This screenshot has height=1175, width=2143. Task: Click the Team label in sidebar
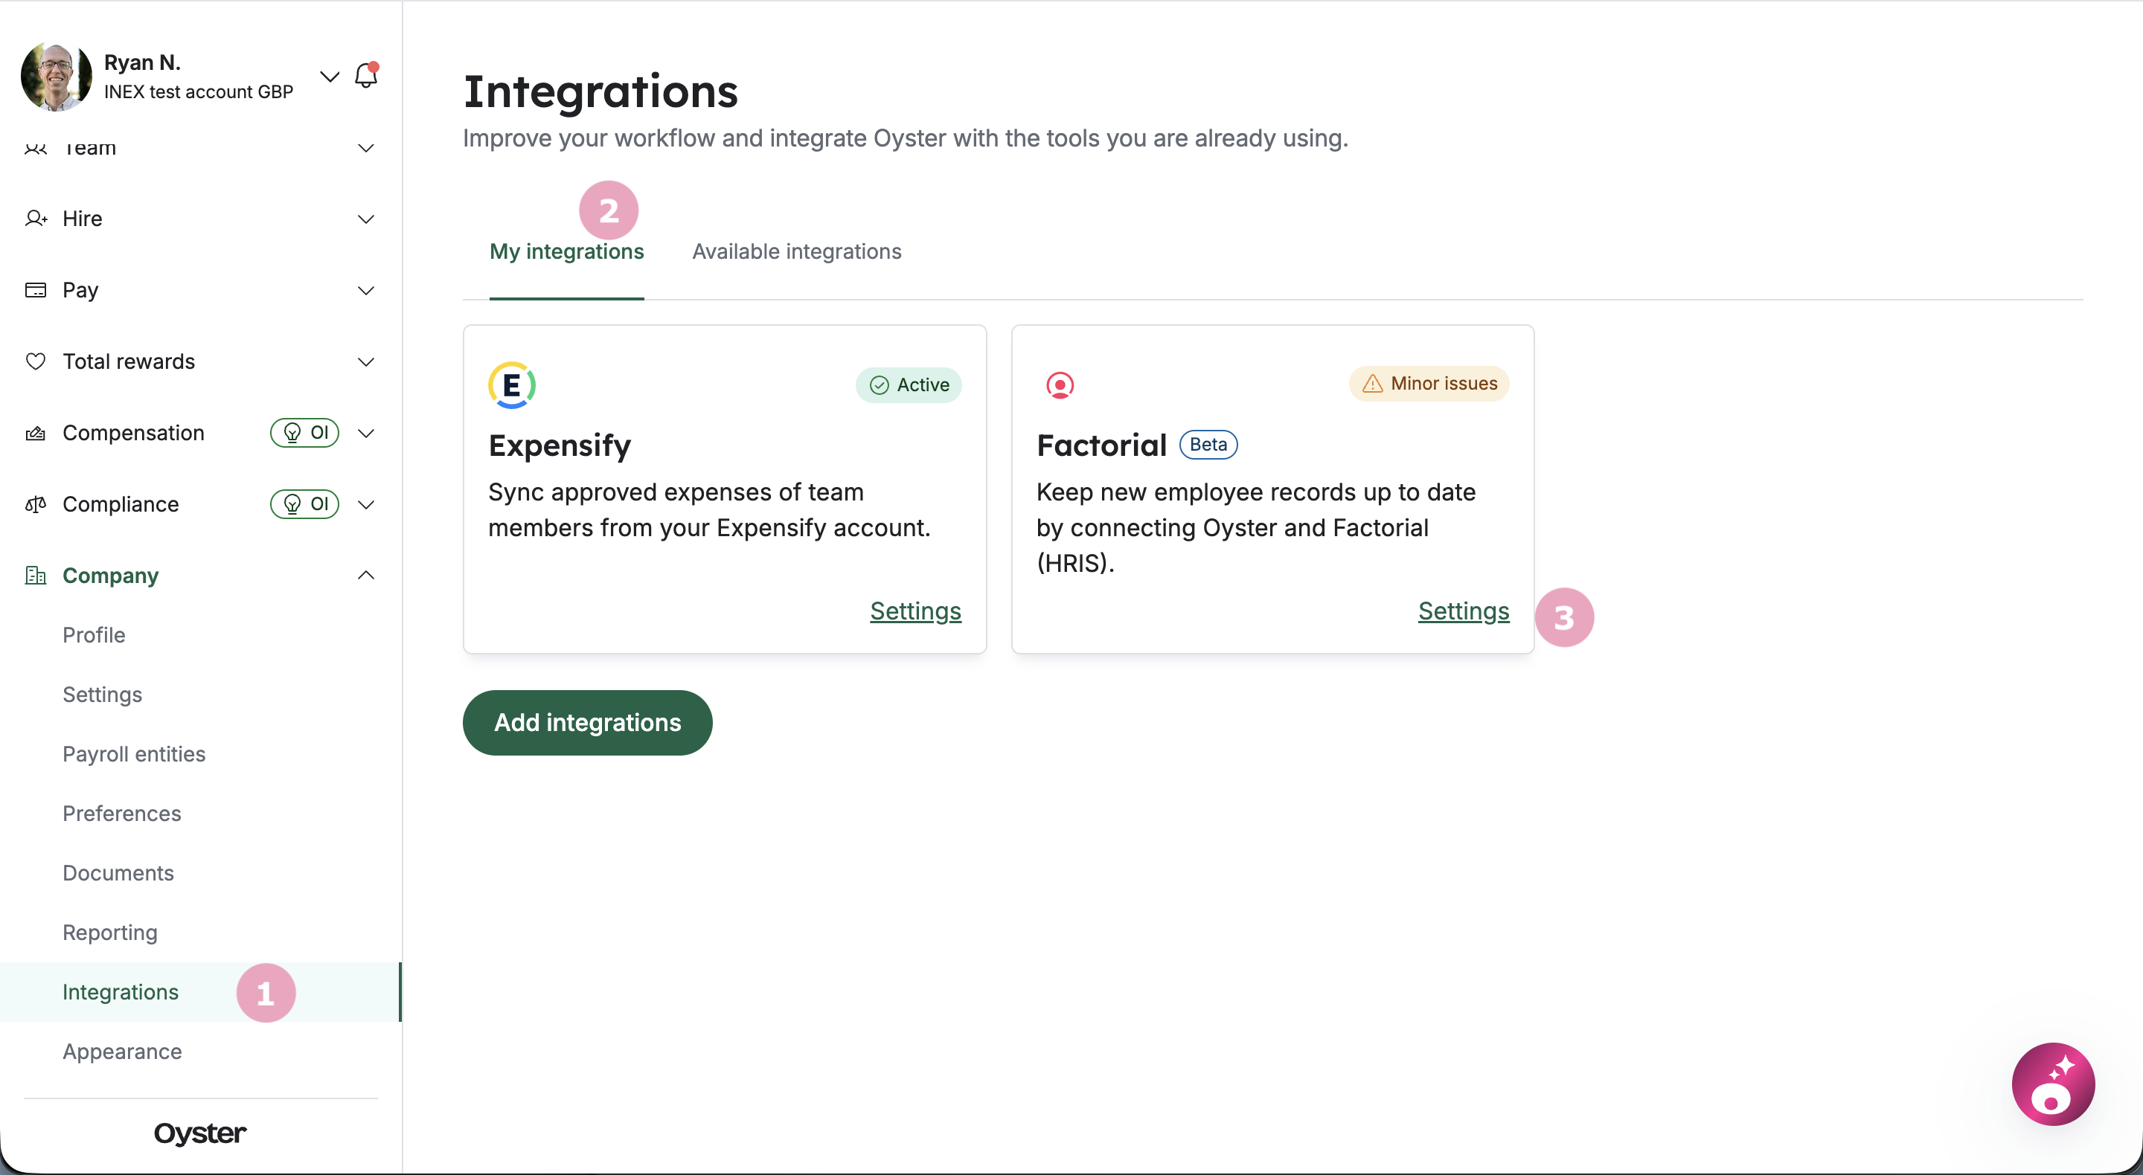[90, 148]
